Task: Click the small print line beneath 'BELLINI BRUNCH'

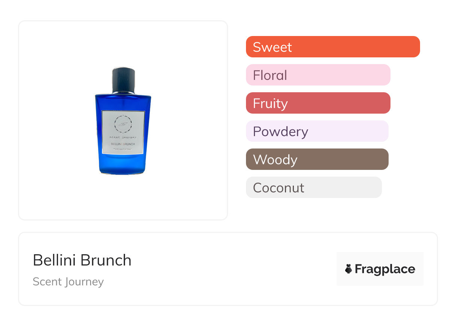Action: [123, 149]
